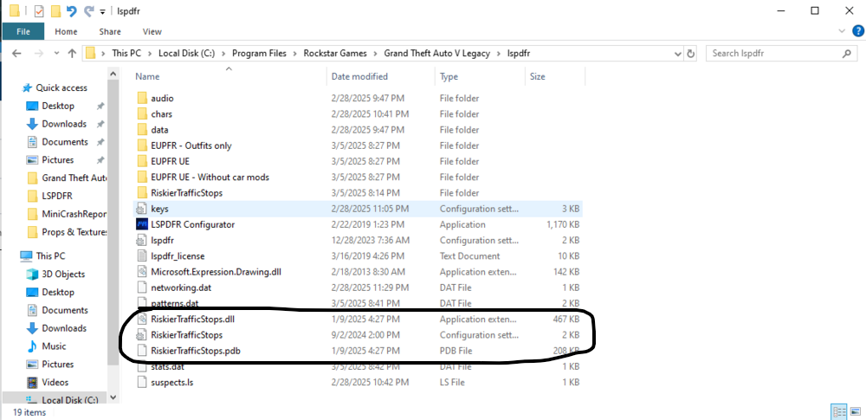The height and width of the screenshot is (420, 866).
Task: Select EUPFR UE - Without car mods folder
Action: coord(210,178)
